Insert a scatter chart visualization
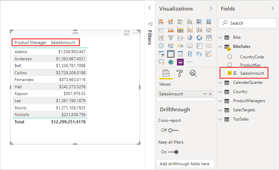 tap(180, 38)
